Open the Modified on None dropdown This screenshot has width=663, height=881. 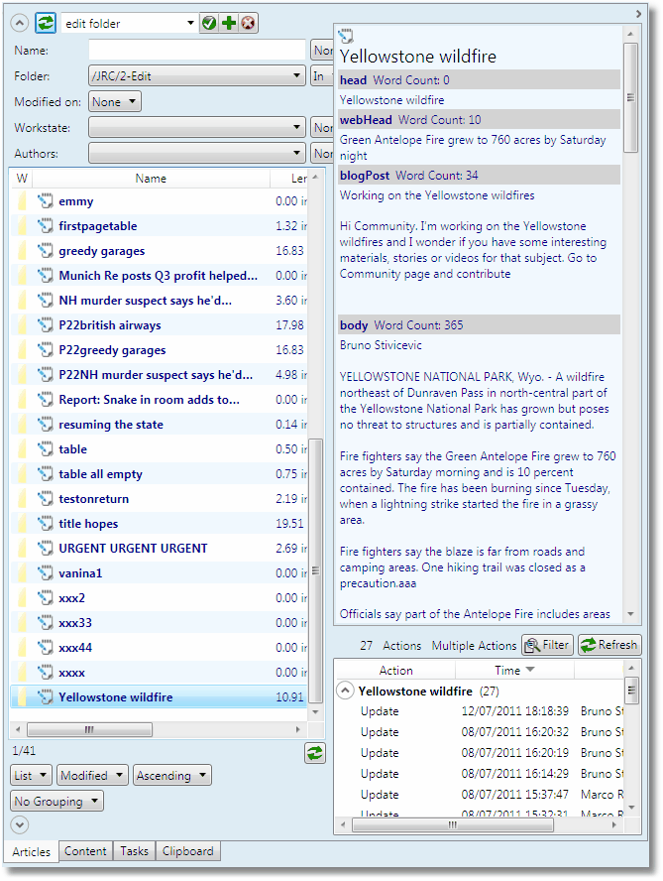115,102
